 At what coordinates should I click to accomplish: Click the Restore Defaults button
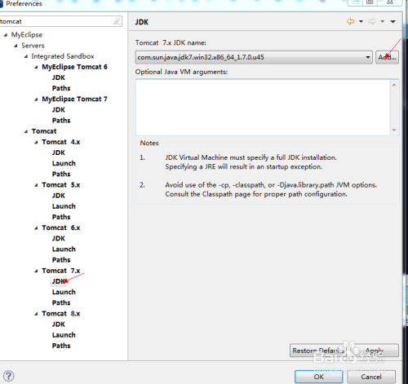coord(318,351)
